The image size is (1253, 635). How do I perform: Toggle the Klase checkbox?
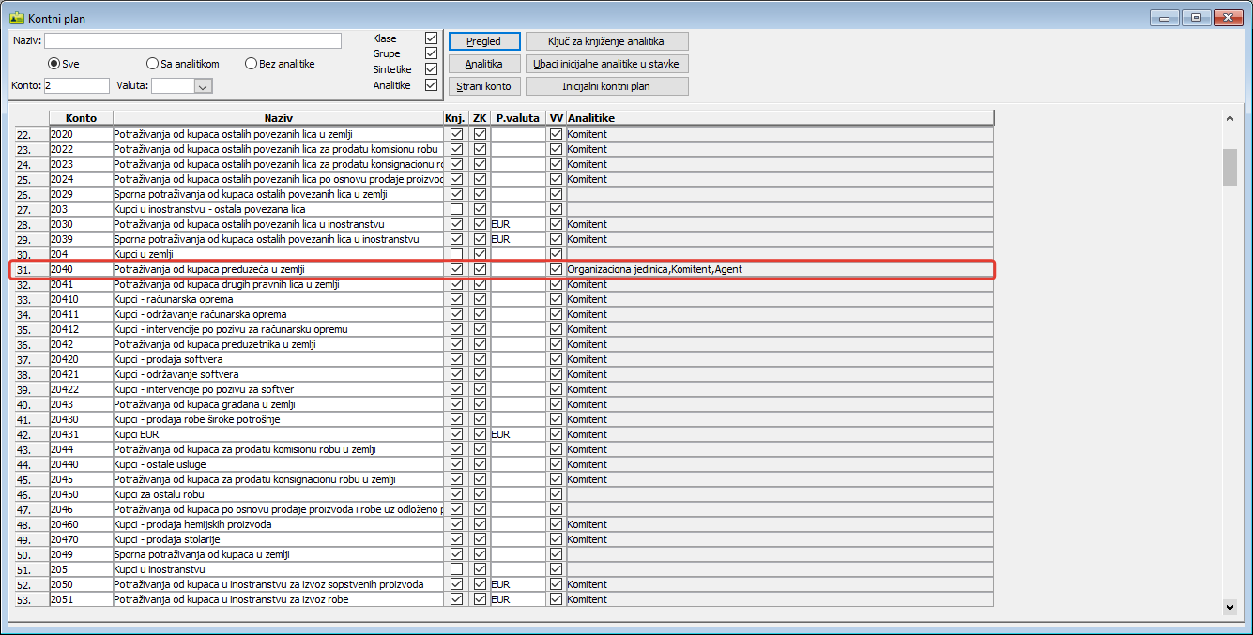point(432,38)
